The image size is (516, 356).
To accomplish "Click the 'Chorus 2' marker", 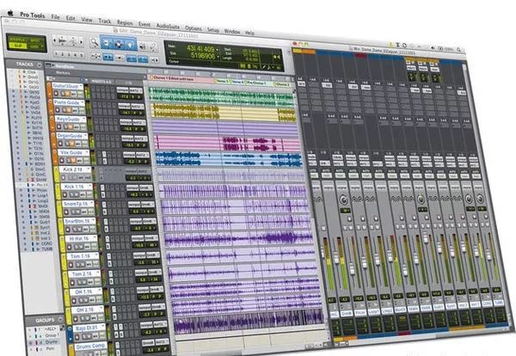I will 282,84.
